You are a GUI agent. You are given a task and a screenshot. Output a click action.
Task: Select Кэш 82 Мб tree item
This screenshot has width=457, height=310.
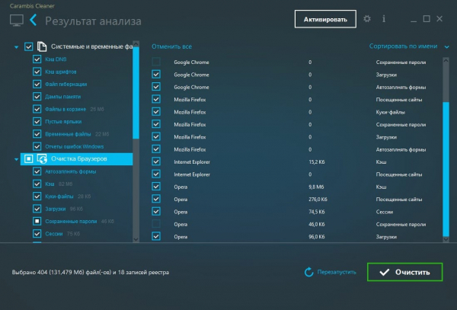(59, 184)
